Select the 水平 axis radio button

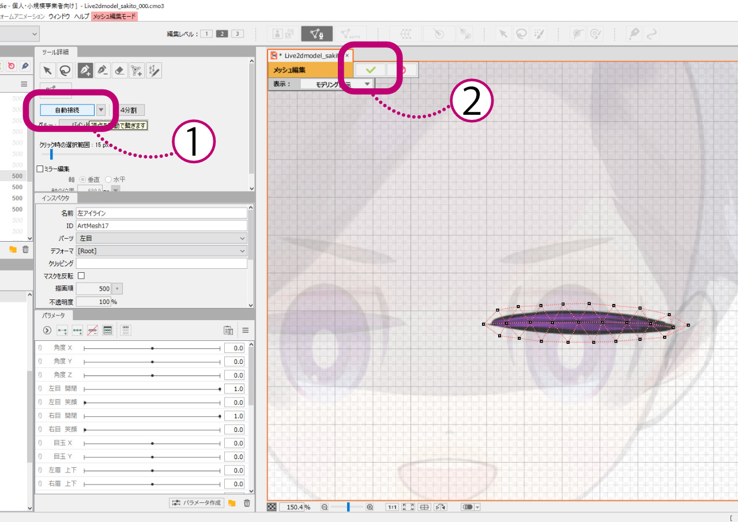108,179
